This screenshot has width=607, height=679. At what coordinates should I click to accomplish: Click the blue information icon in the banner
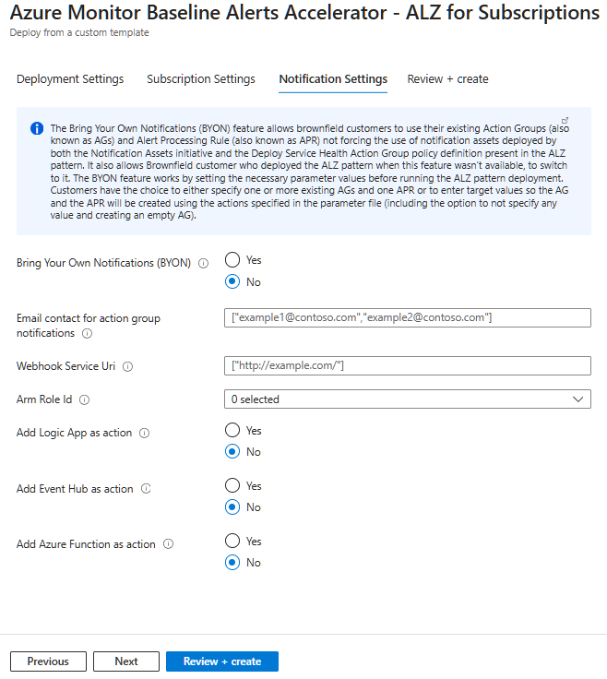pos(37,128)
